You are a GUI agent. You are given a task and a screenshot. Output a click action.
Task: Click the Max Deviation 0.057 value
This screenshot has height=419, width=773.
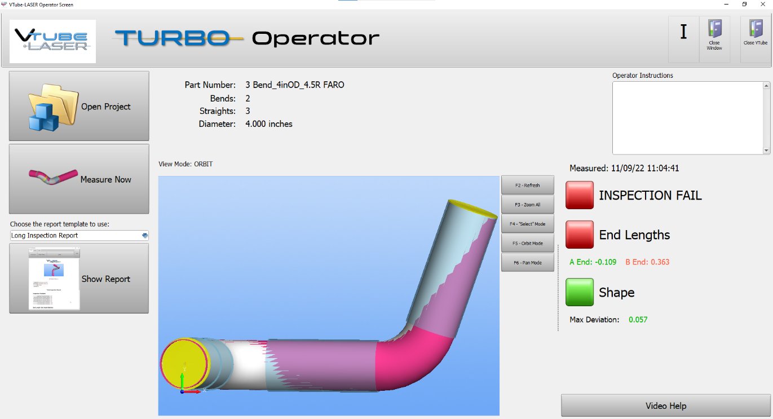coord(638,320)
